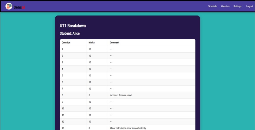Click question number 6 cell
This screenshot has height=130, width=255.
coord(73,82)
